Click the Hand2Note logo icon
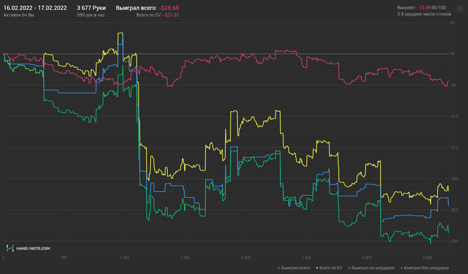This screenshot has width=468, height=274. 10,248
